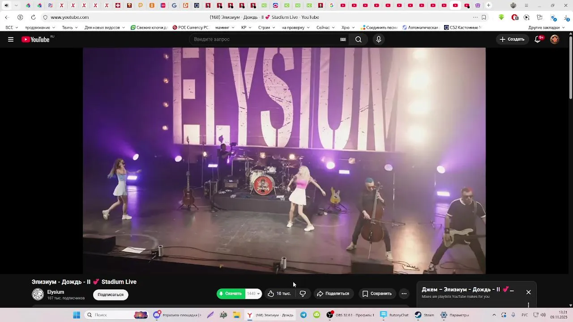The height and width of the screenshot is (322, 573).
Task: Click the Создать create button
Action: point(512,39)
